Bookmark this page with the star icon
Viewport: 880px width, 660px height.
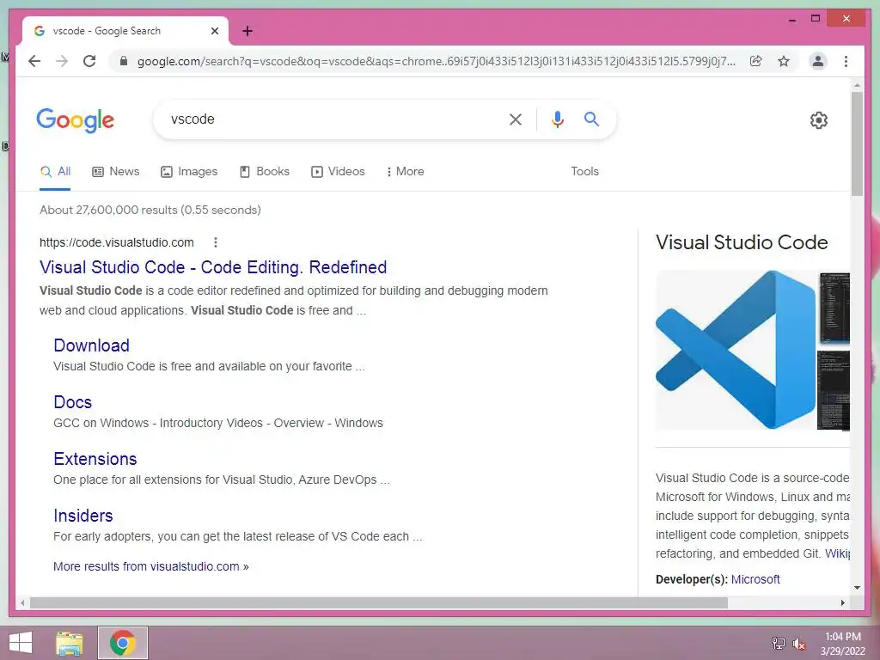(x=784, y=61)
